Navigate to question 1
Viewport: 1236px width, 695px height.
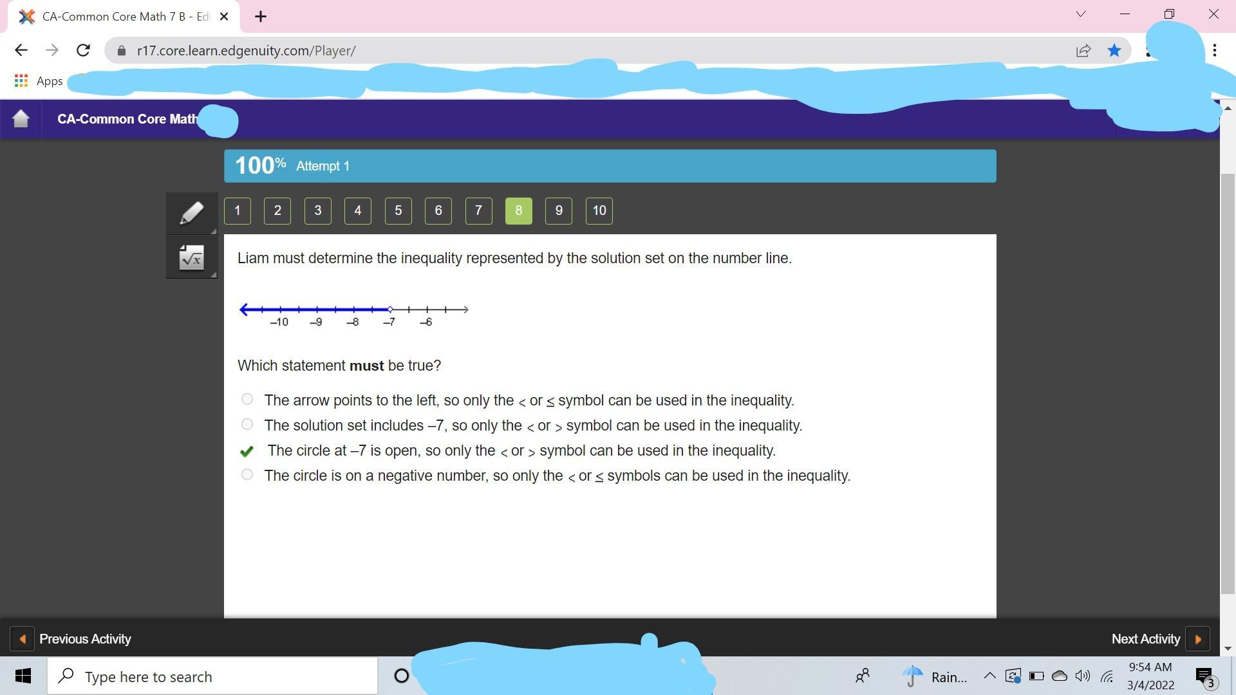point(238,210)
